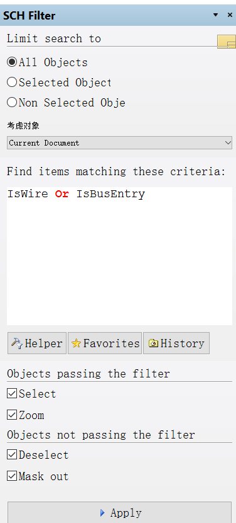Click the blue Apply arrow icon
236x523 pixels.
pos(102,513)
